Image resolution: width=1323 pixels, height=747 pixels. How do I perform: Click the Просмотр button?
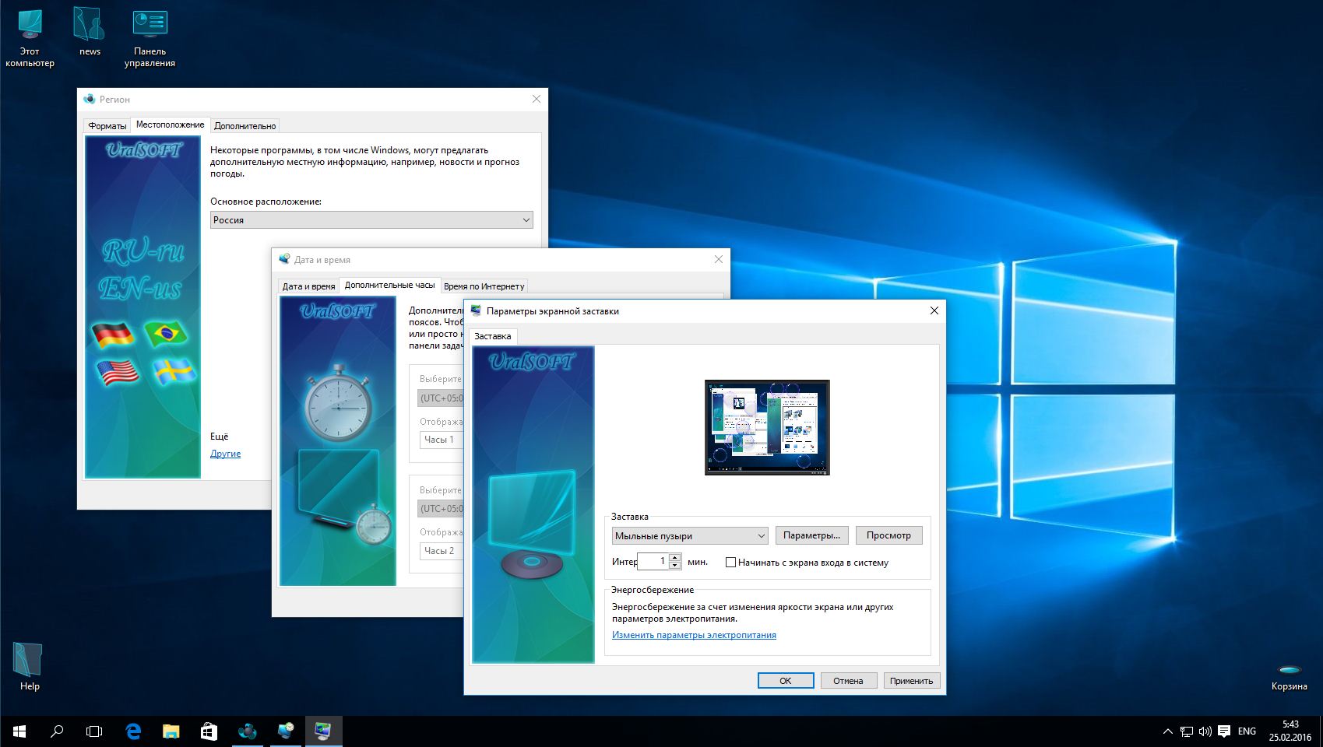[888, 535]
